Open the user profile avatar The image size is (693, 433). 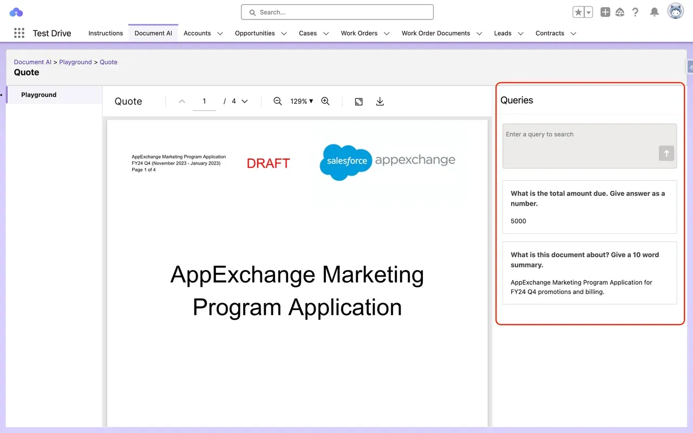tap(675, 11)
